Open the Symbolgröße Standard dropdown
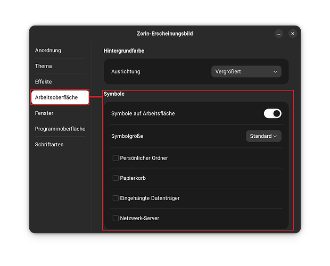 coord(263,136)
